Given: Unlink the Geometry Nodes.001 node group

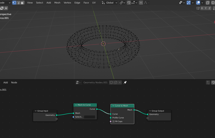Looking at the screenshot, I should tap(120, 83).
